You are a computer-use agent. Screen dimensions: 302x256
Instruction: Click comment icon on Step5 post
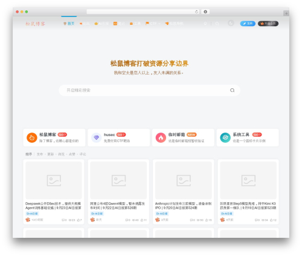[x=256, y=220]
